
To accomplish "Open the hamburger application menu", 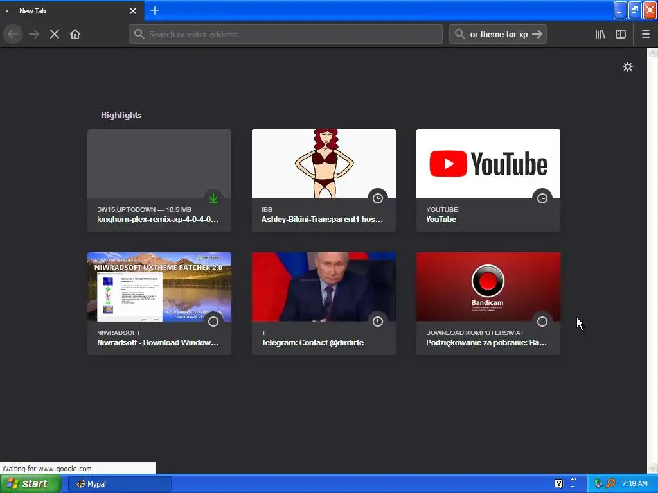I will tap(646, 35).
